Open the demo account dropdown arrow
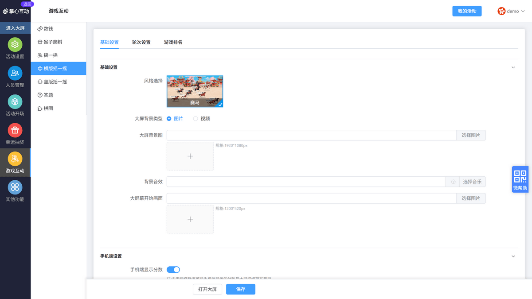 522,12
